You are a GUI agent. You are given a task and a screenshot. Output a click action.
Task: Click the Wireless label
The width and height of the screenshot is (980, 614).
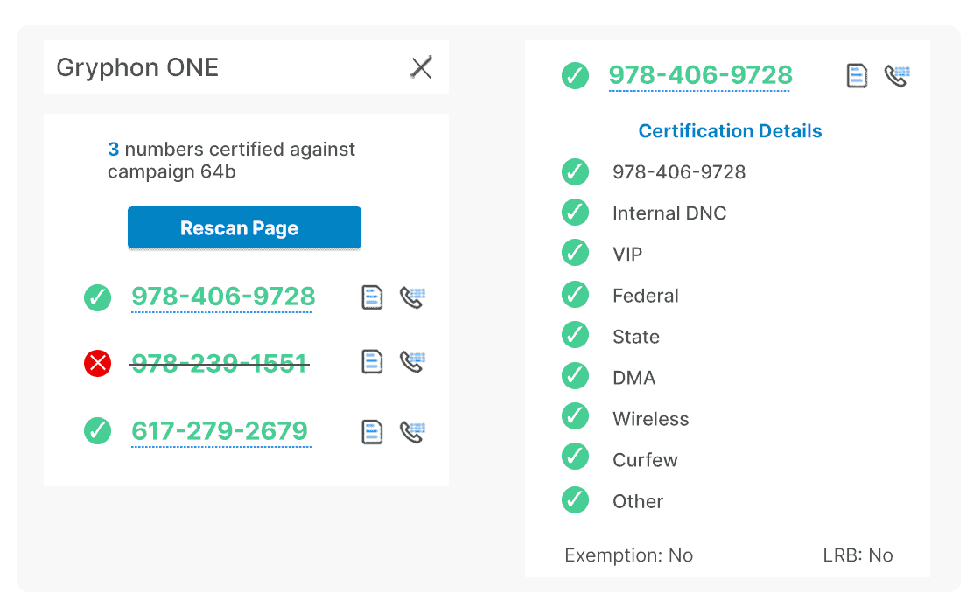tap(651, 419)
